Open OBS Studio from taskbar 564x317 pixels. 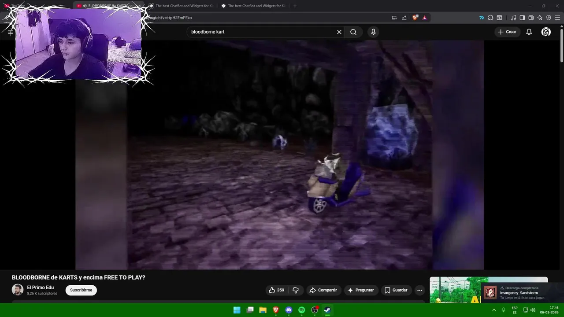pos(315,310)
